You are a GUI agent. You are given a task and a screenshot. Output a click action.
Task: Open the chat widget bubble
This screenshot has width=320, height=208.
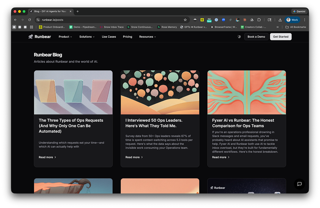(x=299, y=184)
